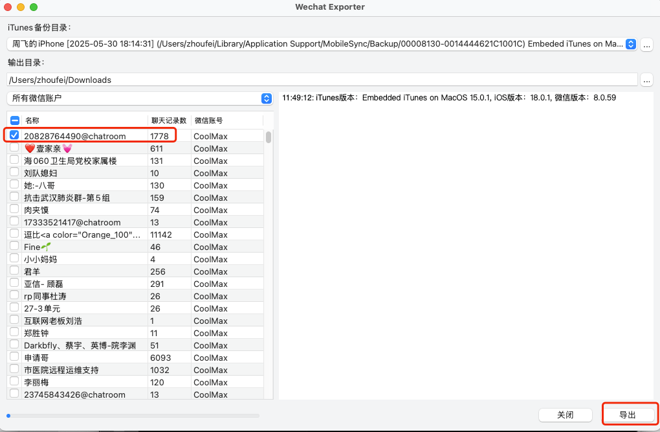660x432 pixels.
Task: Tick checkbox for 海060卫生局党校家属楼
Action: tap(14, 160)
